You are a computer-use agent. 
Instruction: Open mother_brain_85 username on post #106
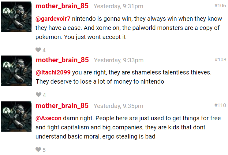[62, 6]
